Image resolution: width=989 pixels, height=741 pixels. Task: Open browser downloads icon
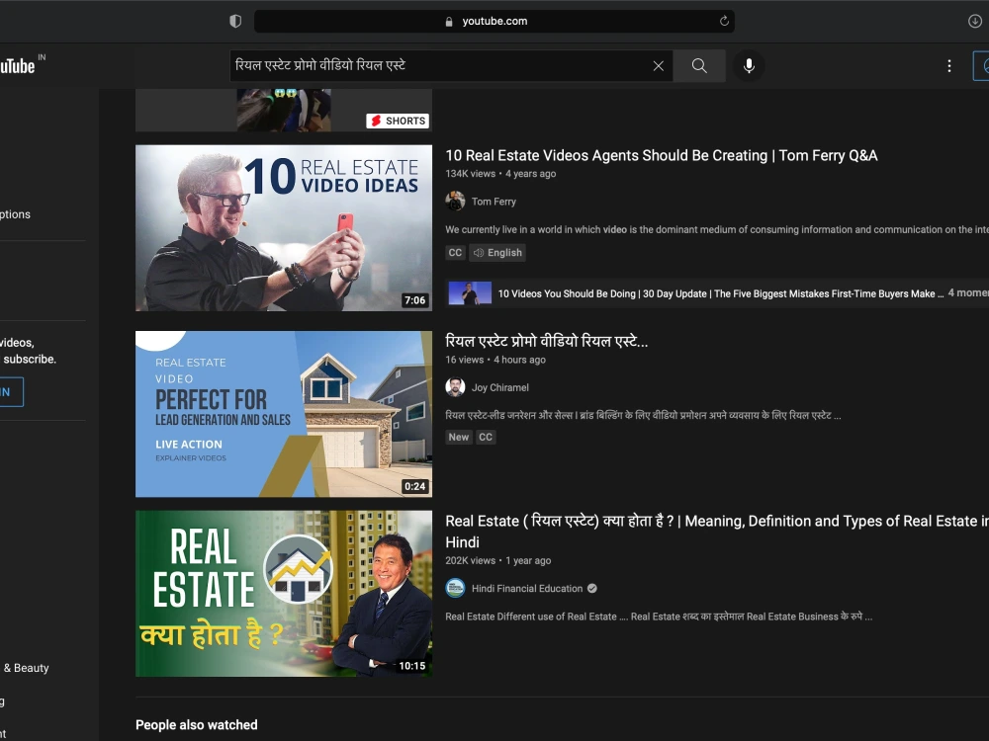974,21
